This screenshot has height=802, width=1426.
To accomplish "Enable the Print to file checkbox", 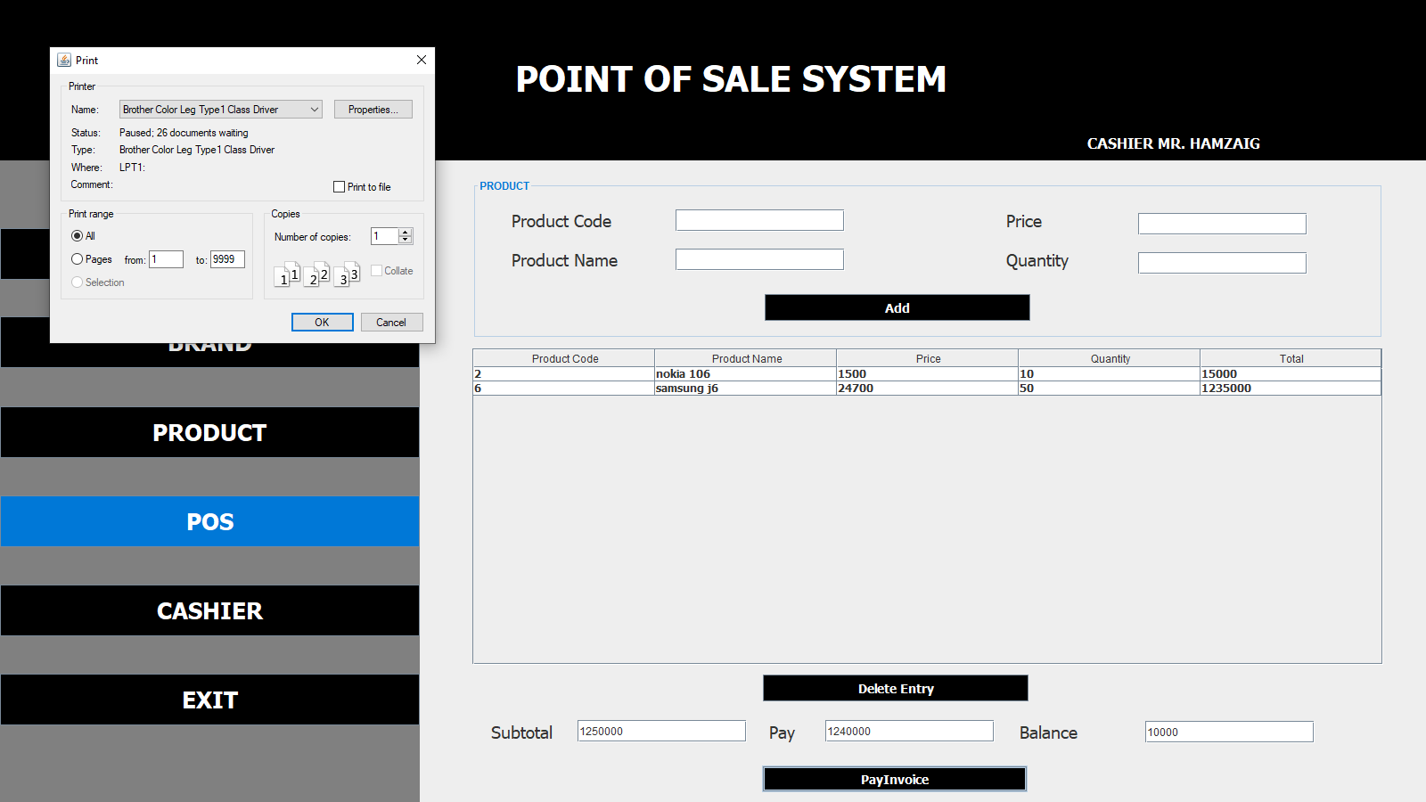I will (x=340, y=187).
